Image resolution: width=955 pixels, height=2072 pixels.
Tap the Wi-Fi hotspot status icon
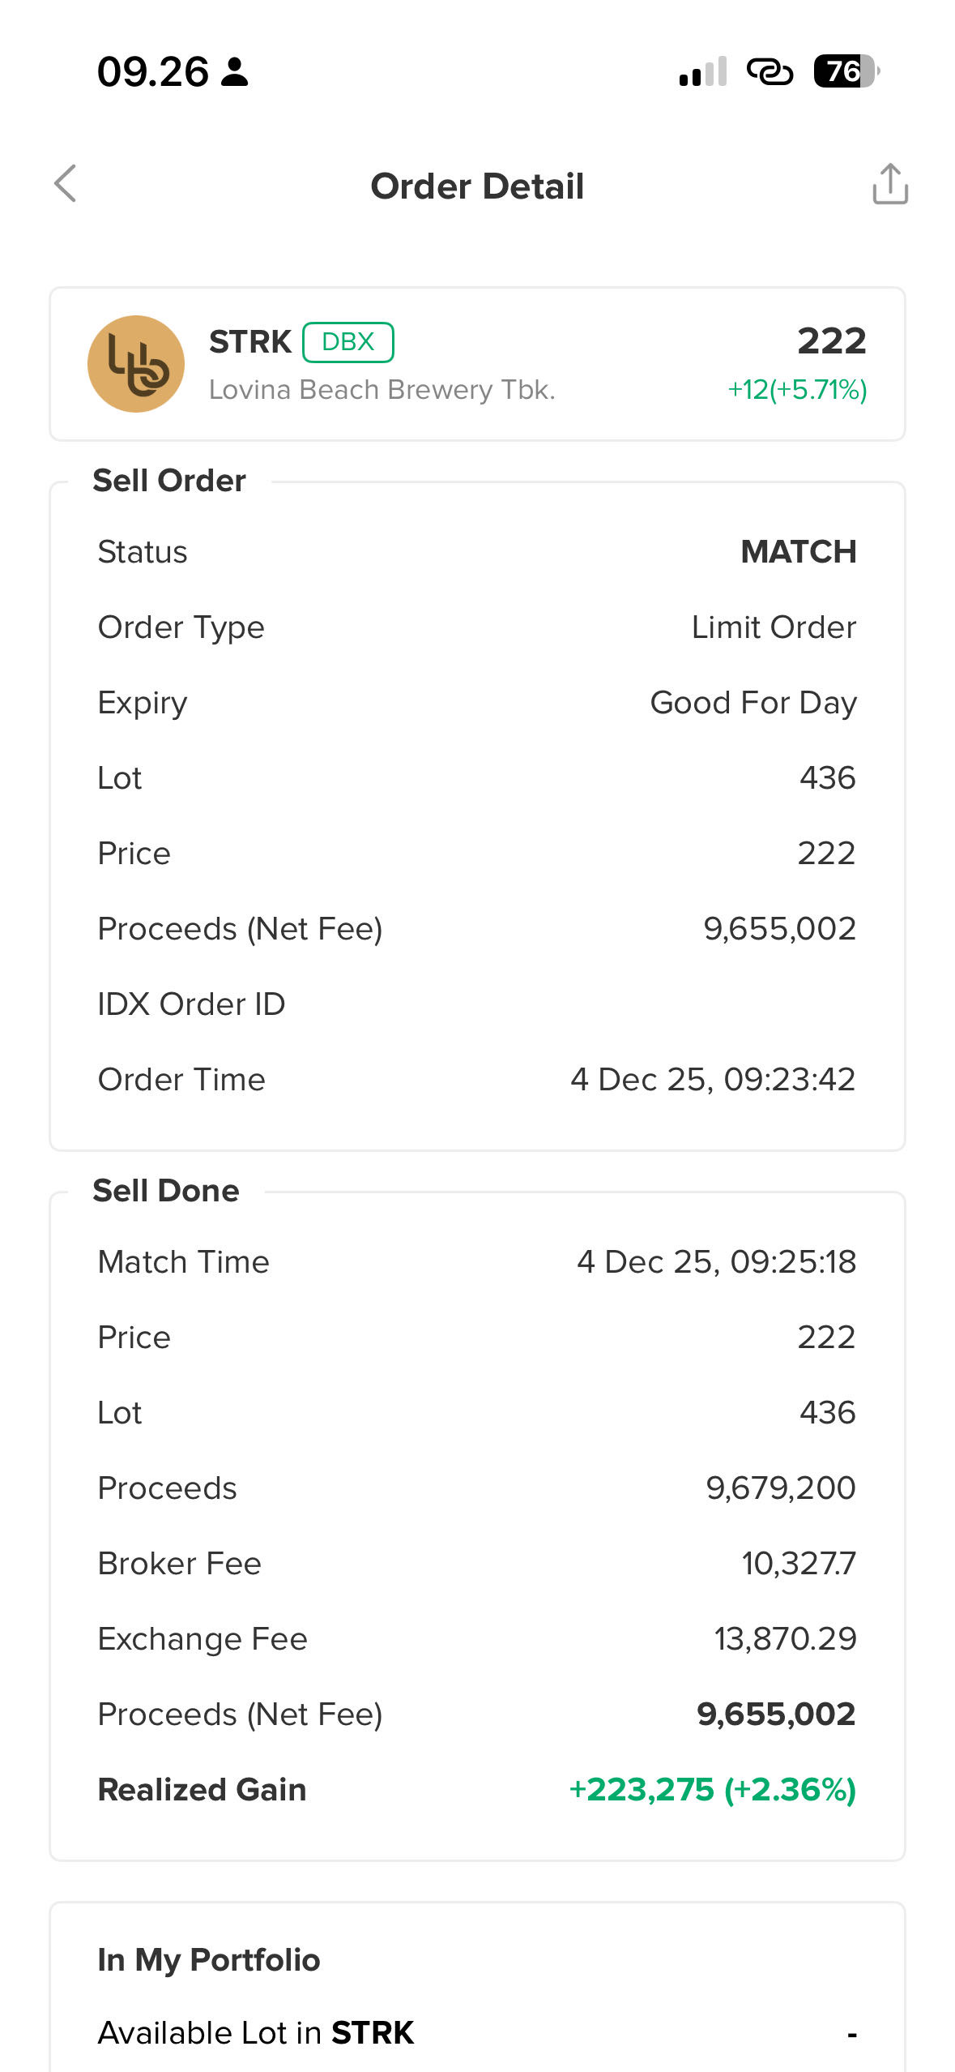[x=769, y=72]
